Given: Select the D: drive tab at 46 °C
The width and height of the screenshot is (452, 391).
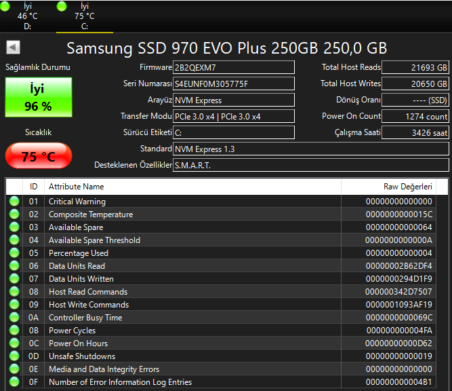Looking at the screenshot, I should click(x=28, y=16).
